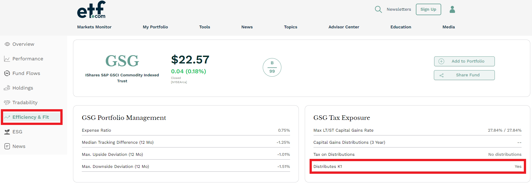Click the Fund Flows icon in the sidebar

7,73
